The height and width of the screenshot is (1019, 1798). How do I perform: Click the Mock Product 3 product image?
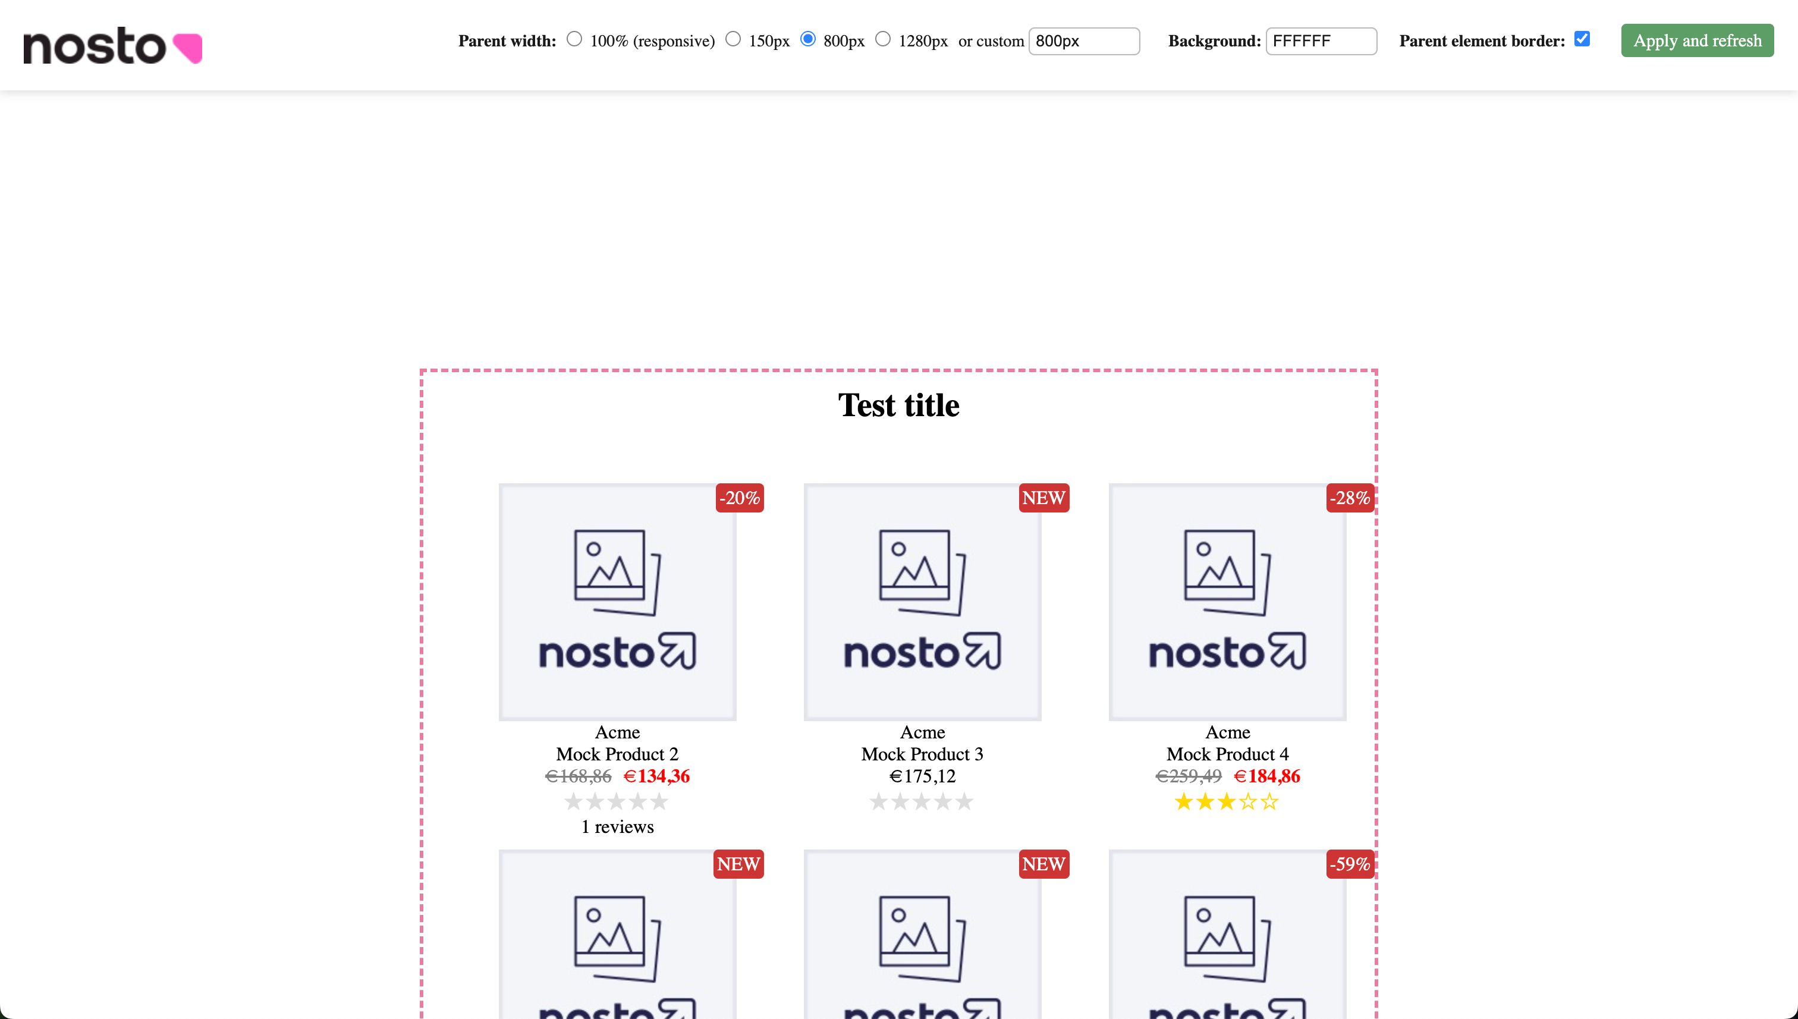point(922,600)
